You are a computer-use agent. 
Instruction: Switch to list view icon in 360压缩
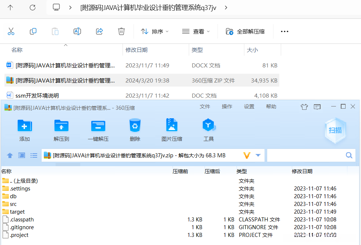click(34, 155)
